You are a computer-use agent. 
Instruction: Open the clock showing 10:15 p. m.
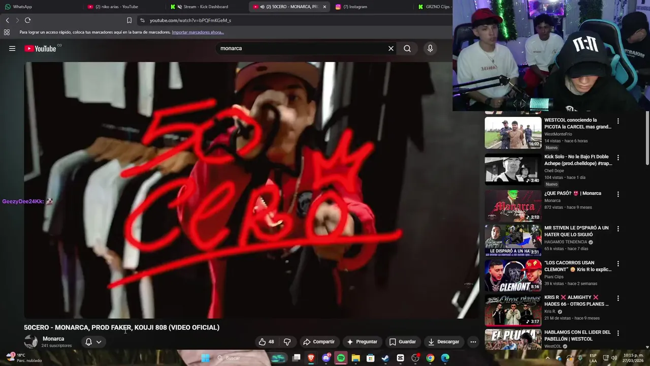coord(633,358)
